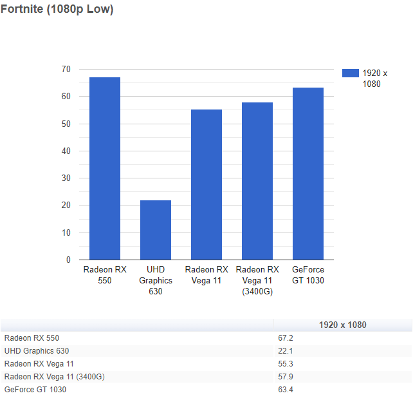Click the Radeon RX Vega 11 (3400G) x-axis label
The height and width of the screenshot is (400, 413).
click(x=257, y=280)
